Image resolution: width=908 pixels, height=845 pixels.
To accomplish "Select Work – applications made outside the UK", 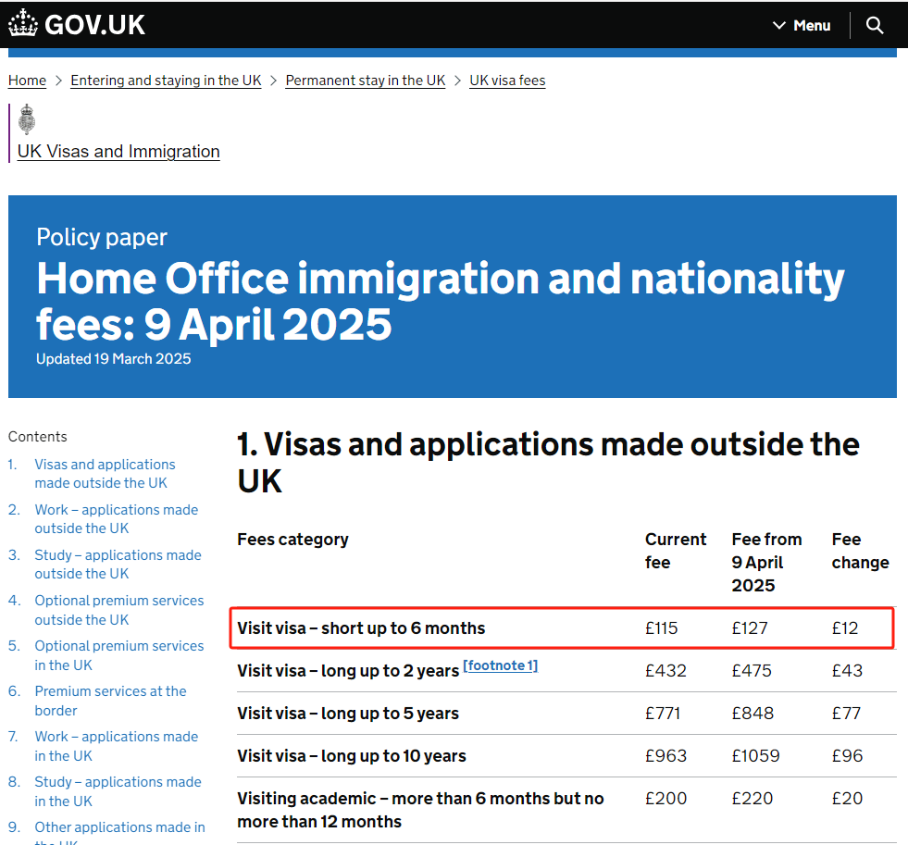I will (116, 519).
